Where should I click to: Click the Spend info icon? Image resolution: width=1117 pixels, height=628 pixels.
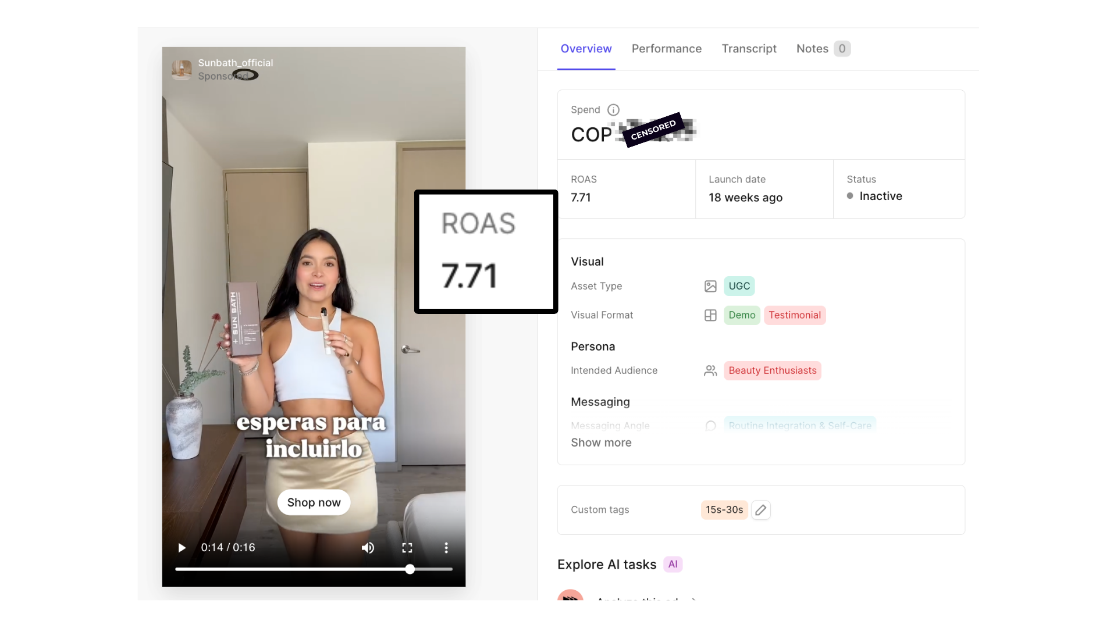click(x=614, y=110)
